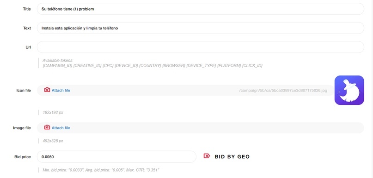Open BID BY GEO settings
This screenshot has width=373, height=178.
pos(232,157)
